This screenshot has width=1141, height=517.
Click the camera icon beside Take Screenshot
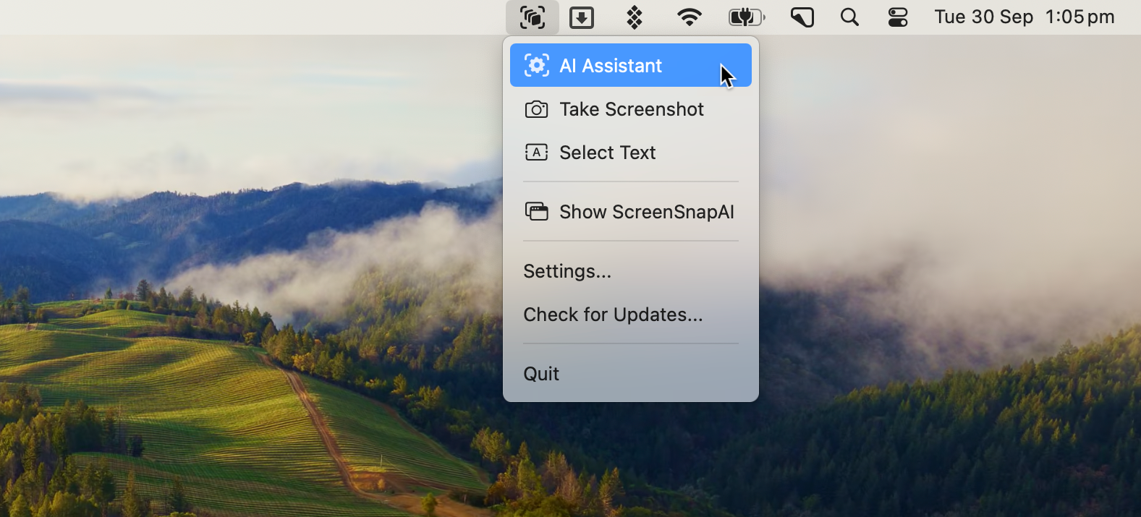(536, 109)
